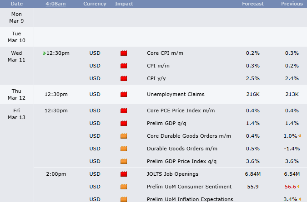Image resolution: width=307 pixels, height=202 pixels.
Task: Click the 2.4% previous for CPI y/y
Action: tap(292, 78)
